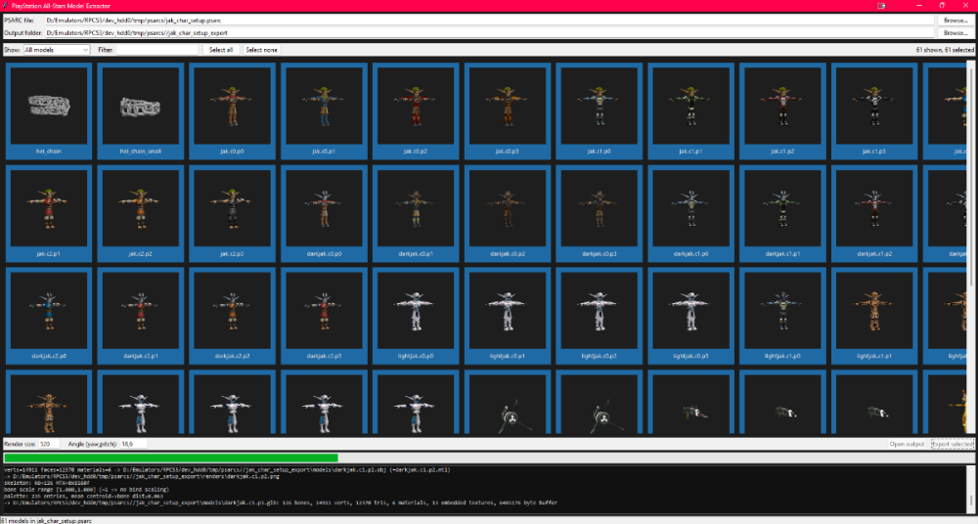Toggle selection of jak.c0.p0 model
The image size is (978, 524).
(232, 111)
